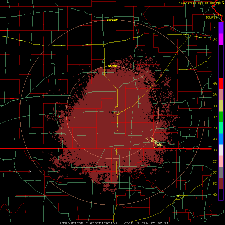Screen dimensions: 225x225
Task: Click the 'KICT' radar site identifier
Action: tap(128, 223)
